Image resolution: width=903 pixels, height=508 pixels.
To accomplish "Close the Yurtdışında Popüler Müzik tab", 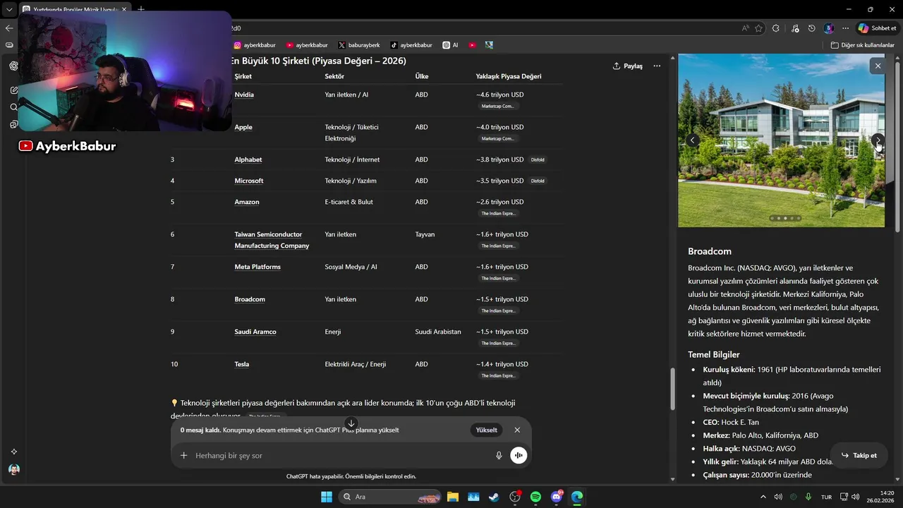I will click(x=124, y=9).
